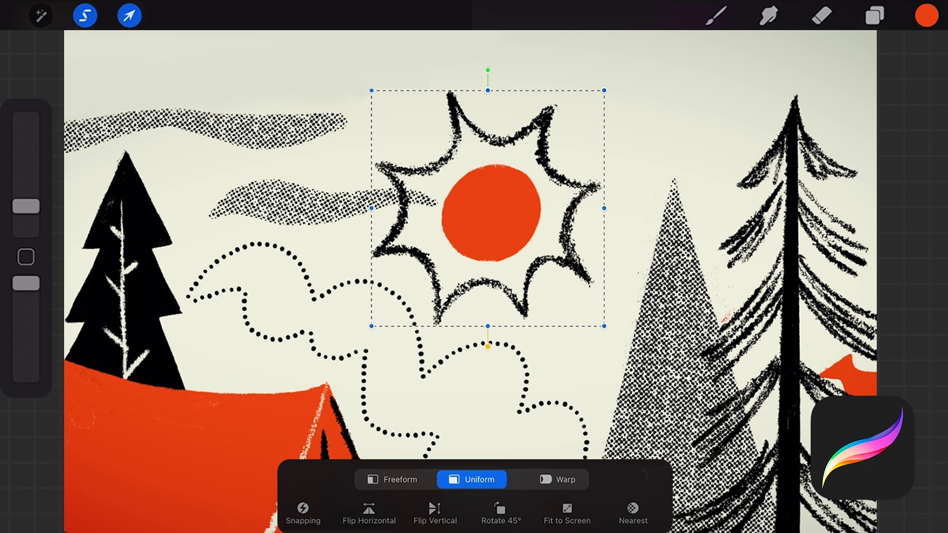Open the Adjustments magic wand menu
Screen dimensions: 948x533
(41, 16)
